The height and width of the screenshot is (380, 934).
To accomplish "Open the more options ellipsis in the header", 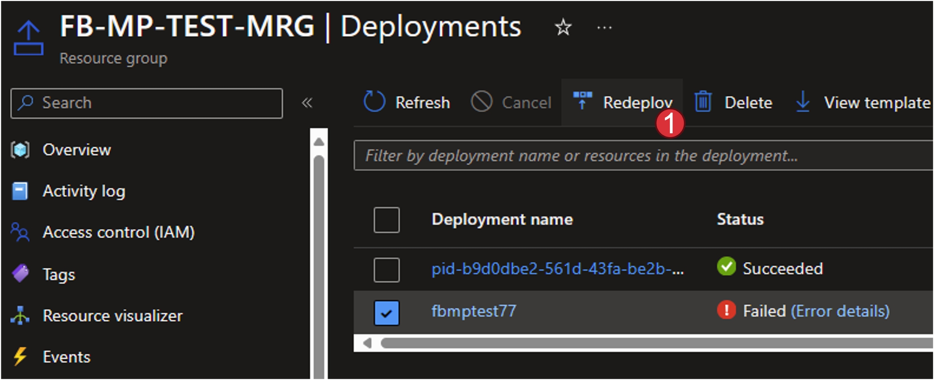I will click(x=604, y=28).
